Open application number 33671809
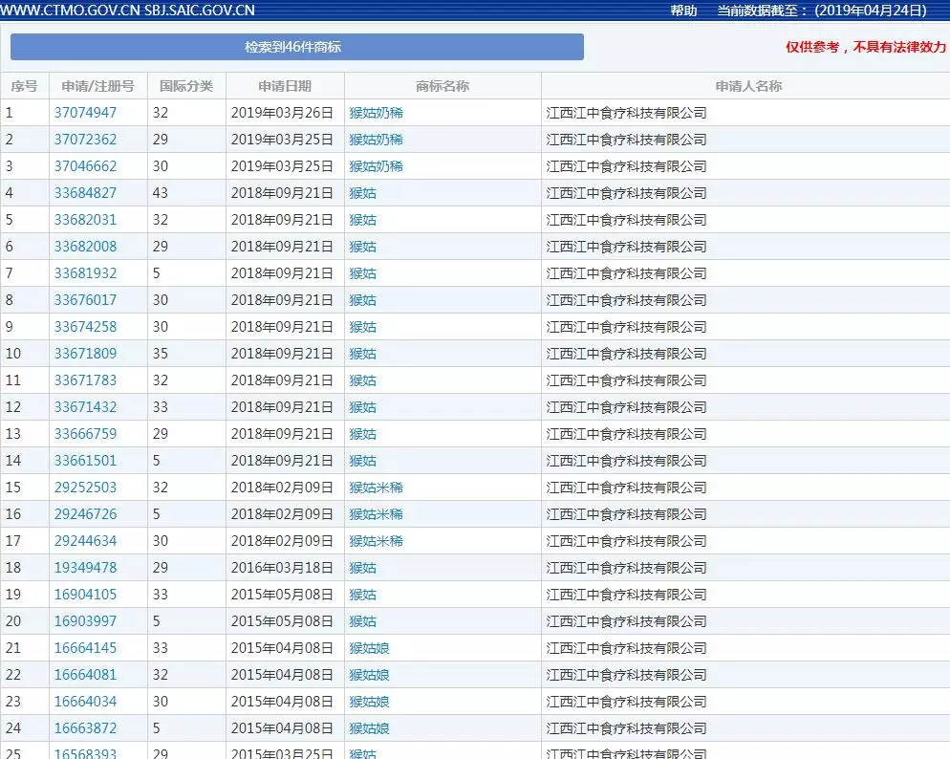Viewport: 950px width, 759px height. pyautogui.click(x=85, y=354)
